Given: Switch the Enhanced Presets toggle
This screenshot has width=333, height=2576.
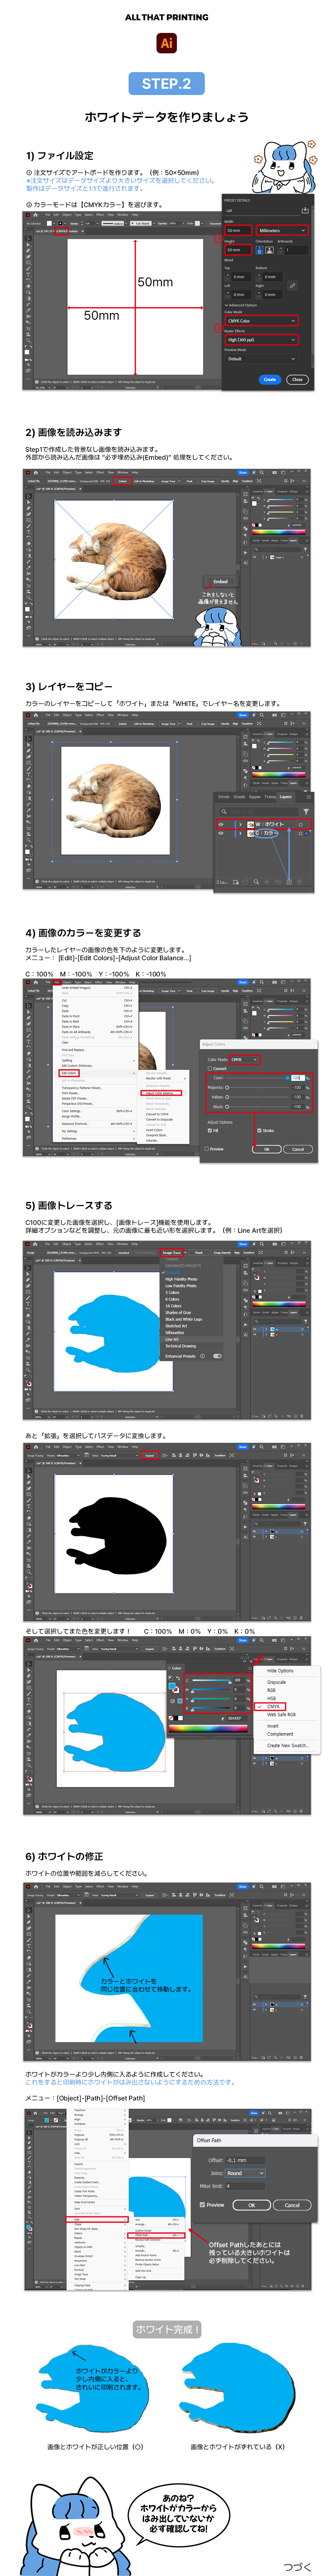Looking at the screenshot, I should pos(218,1356).
